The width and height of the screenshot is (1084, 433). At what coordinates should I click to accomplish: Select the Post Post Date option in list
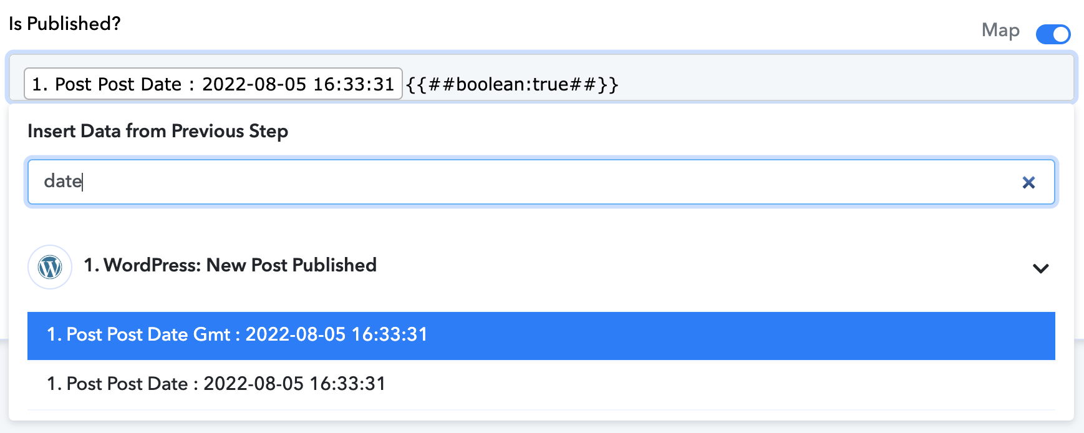click(541, 384)
